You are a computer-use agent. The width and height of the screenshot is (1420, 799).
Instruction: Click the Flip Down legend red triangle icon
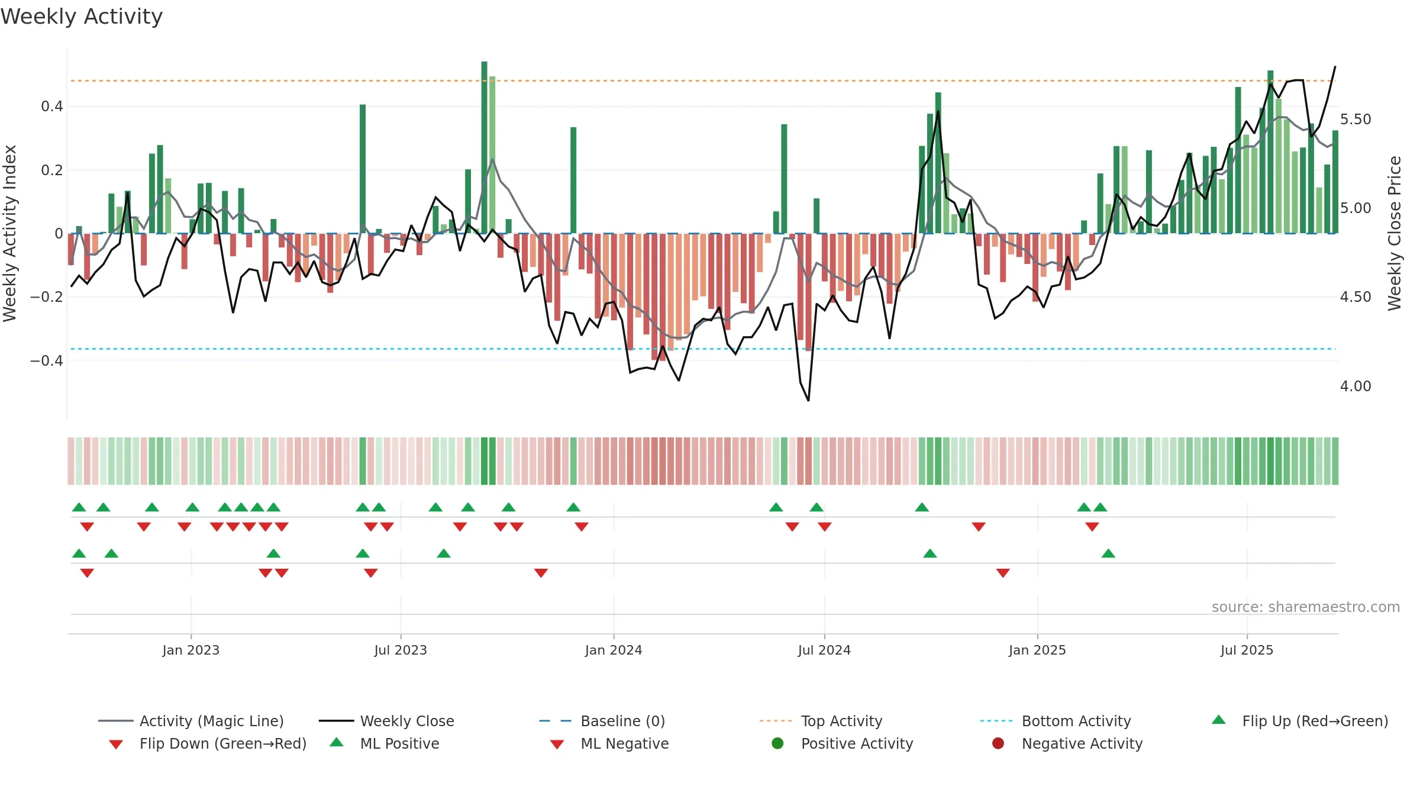[x=116, y=745]
